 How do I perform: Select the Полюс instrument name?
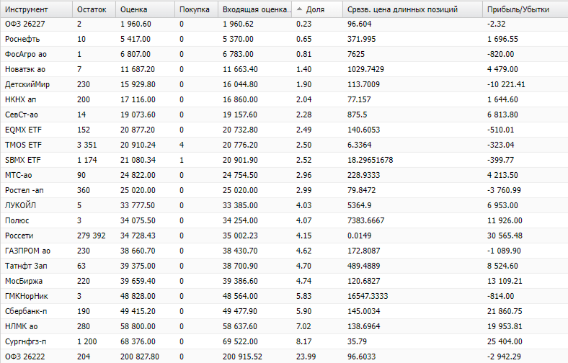tap(17, 221)
